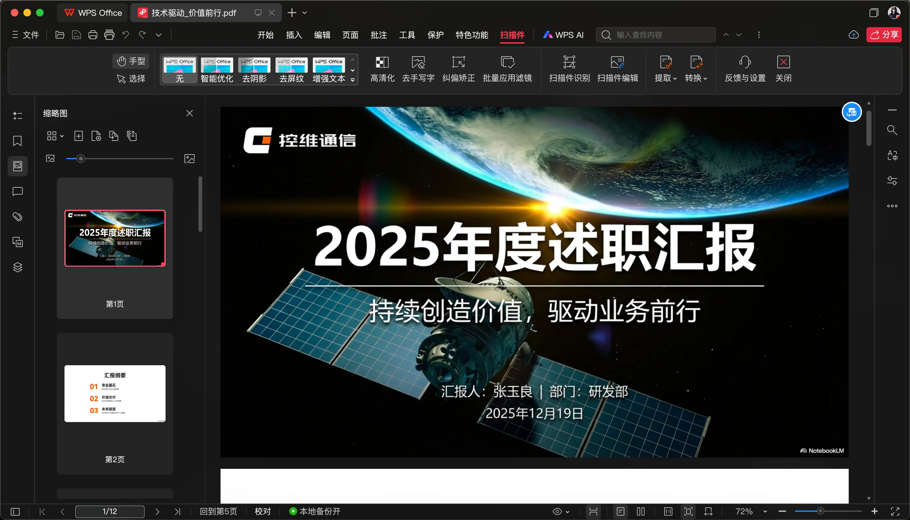Select the 智能优化 filter preset
The image size is (910, 520).
click(x=217, y=70)
